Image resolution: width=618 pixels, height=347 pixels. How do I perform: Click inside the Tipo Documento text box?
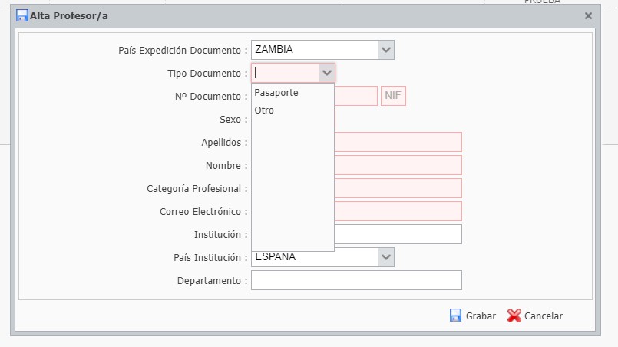coord(285,73)
